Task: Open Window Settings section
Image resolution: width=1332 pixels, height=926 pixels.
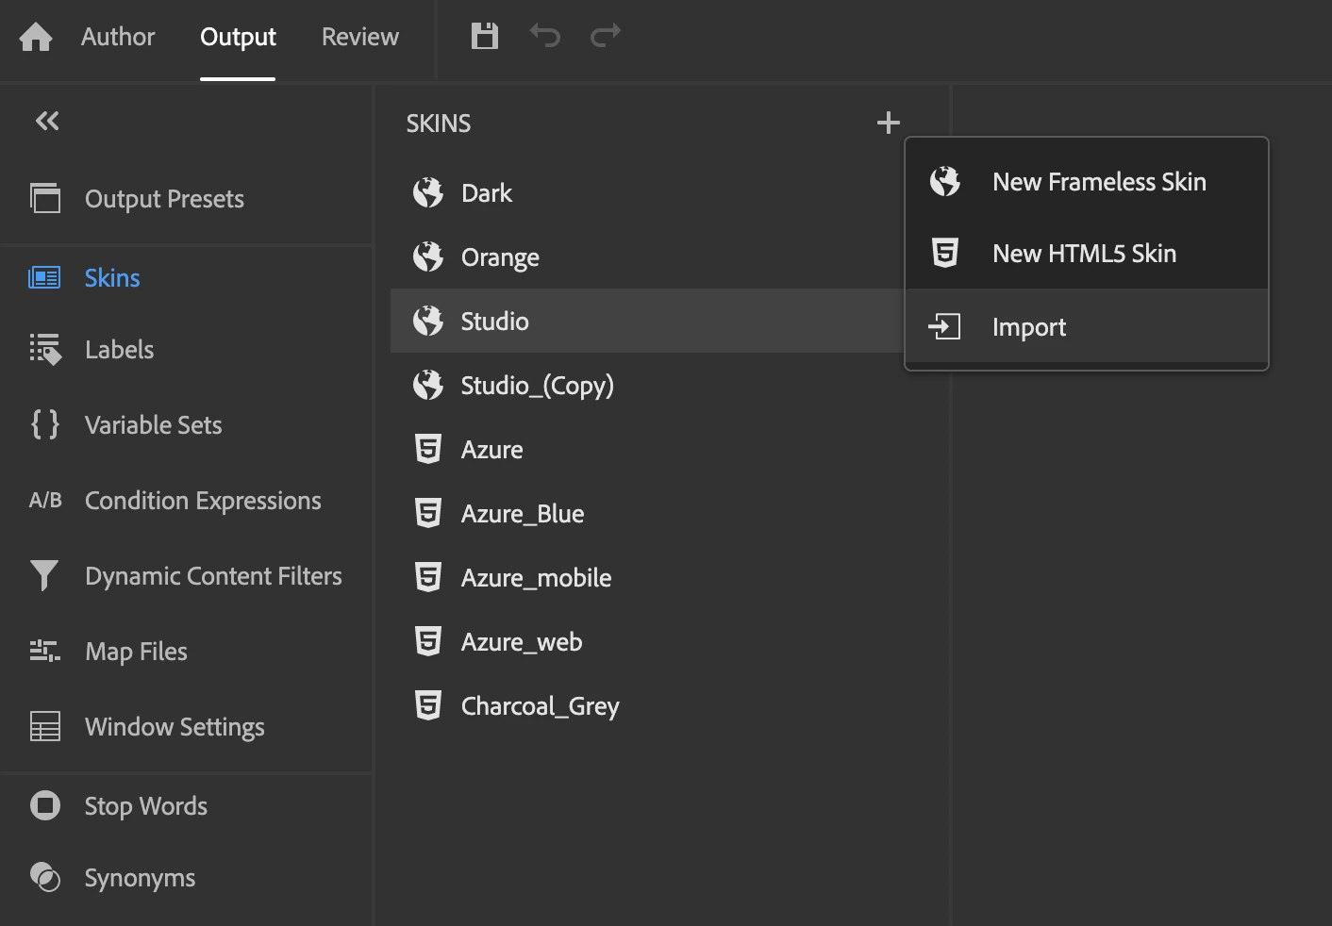Action: [x=175, y=727]
